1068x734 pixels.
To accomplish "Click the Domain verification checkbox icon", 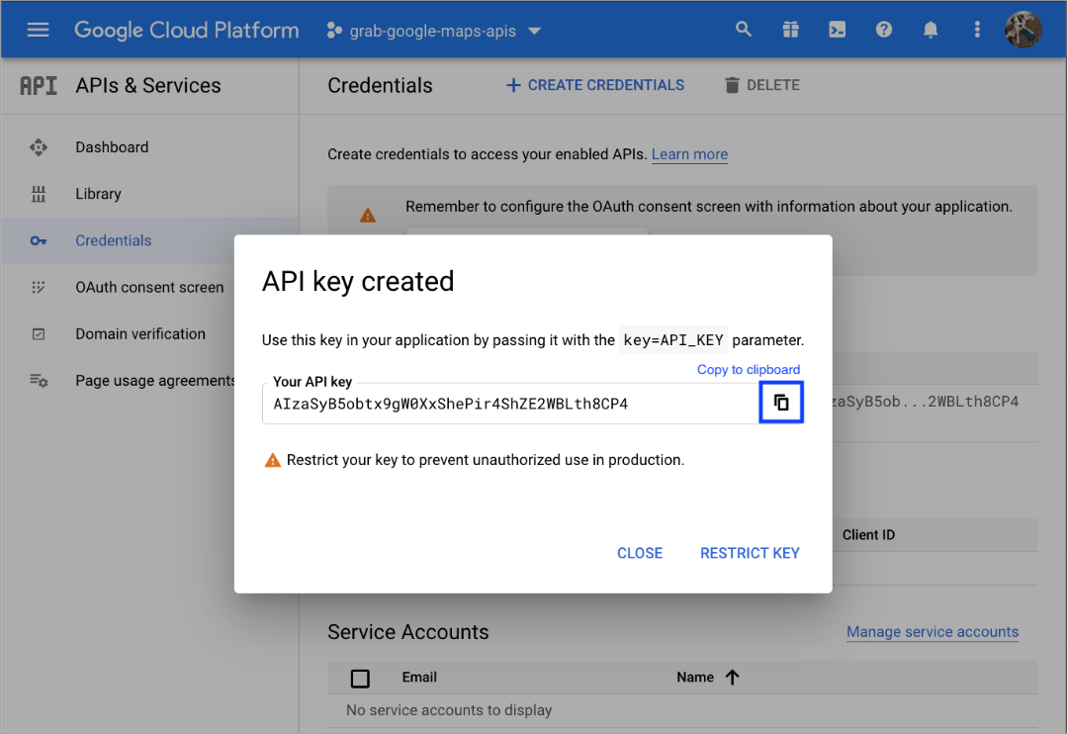I will click(39, 334).
